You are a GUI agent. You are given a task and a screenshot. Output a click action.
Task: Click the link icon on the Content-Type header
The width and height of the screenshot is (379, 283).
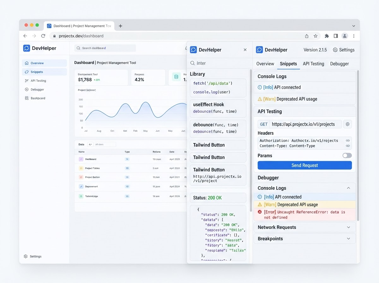point(348,146)
